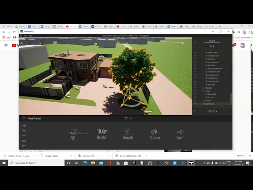
Task: Click the YouTube logo in Chrome
Action: coord(15,46)
